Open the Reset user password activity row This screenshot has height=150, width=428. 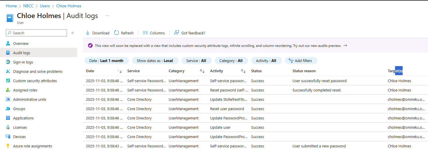tap(256, 109)
